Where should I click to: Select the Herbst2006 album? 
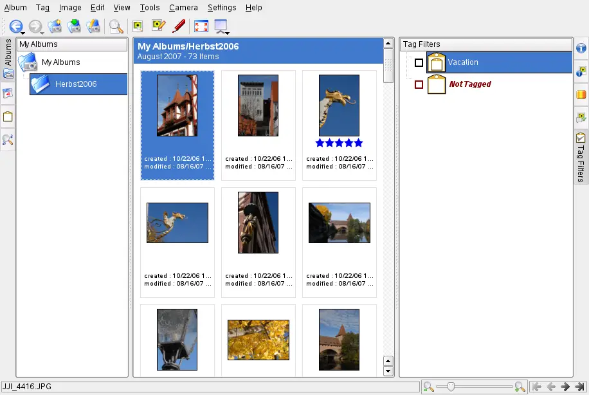point(76,84)
